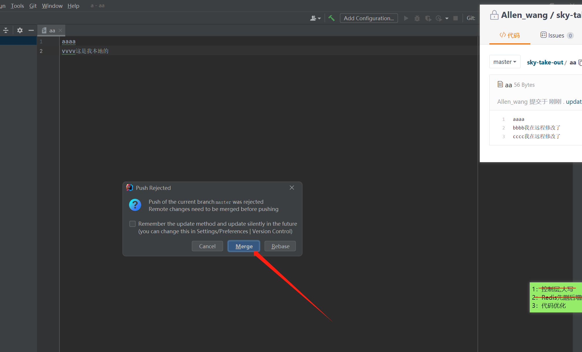Hide the project panel using minus icon
Image resolution: width=582 pixels, height=352 pixels.
coord(31,30)
